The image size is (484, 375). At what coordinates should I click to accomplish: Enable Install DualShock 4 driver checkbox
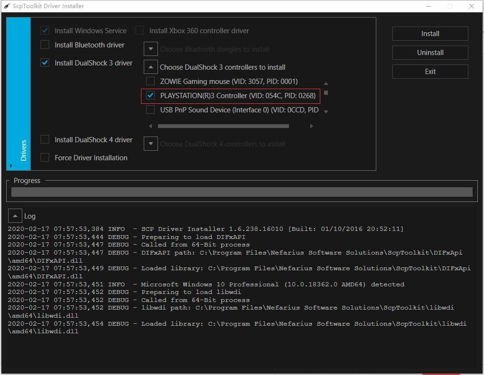(45, 139)
